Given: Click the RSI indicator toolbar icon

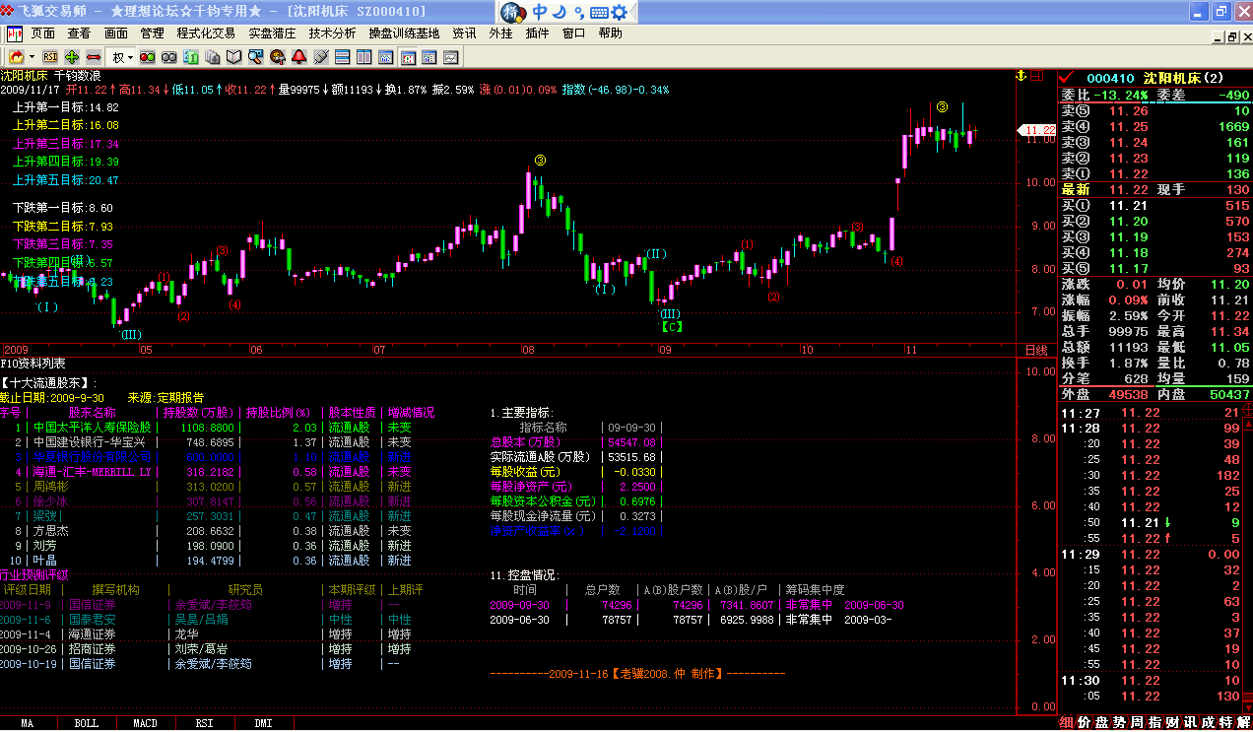Looking at the screenshot, I should click(x=49, y=57).
